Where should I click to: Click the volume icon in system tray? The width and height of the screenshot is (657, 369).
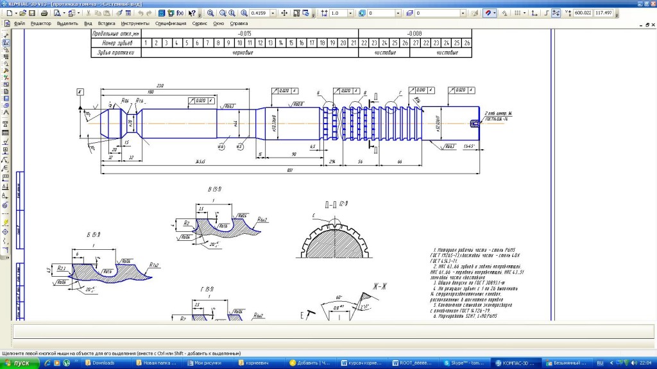point(633,363)
